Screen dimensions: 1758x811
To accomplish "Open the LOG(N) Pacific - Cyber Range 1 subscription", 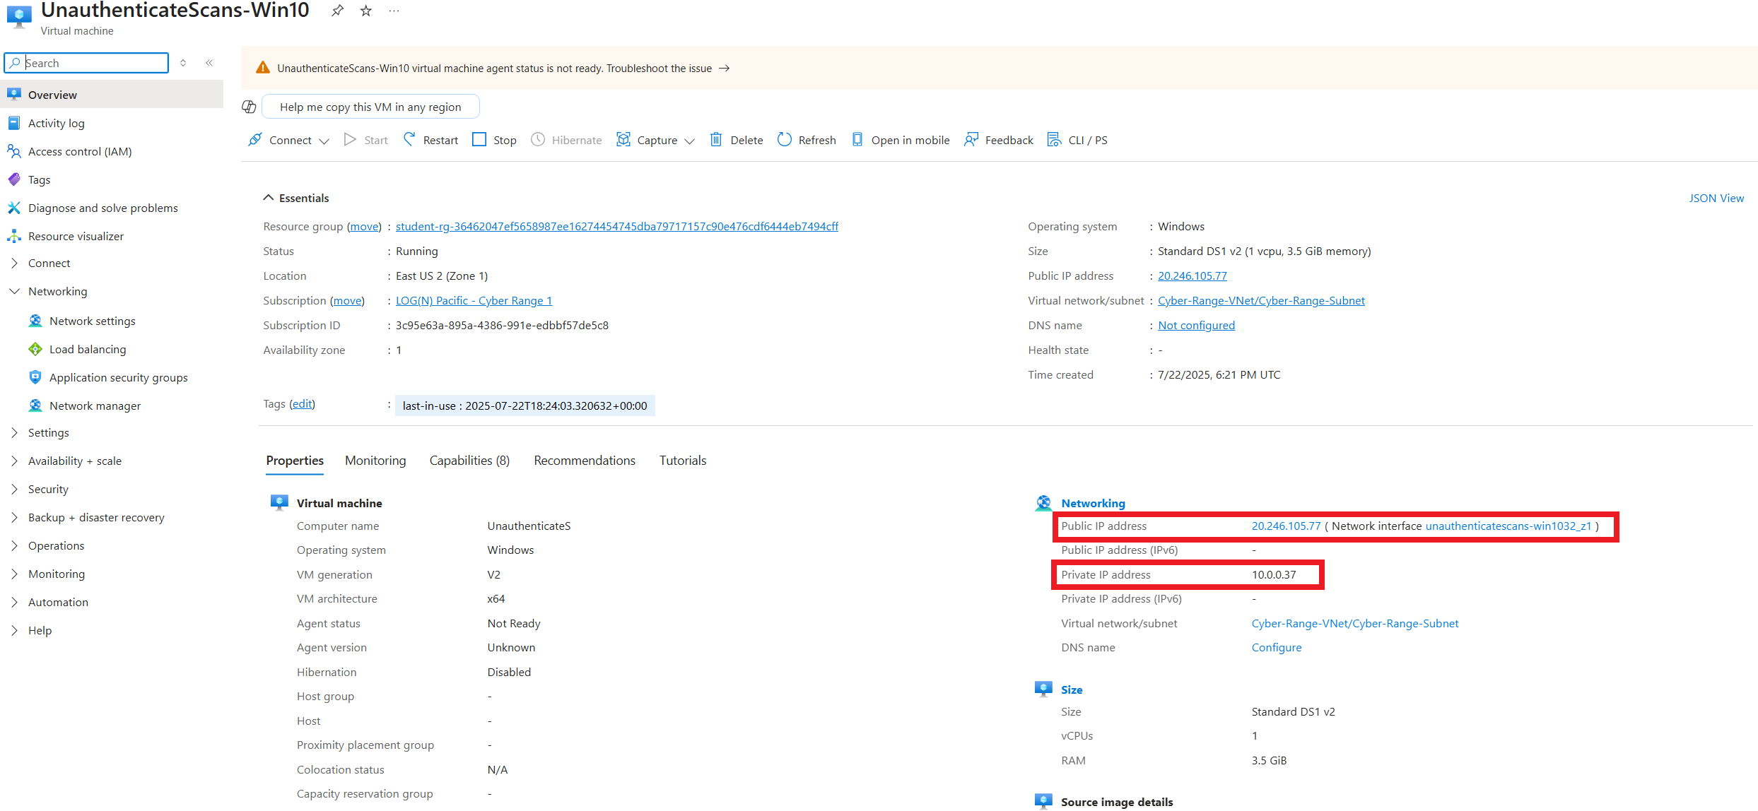I will click(x=474, y=300).
